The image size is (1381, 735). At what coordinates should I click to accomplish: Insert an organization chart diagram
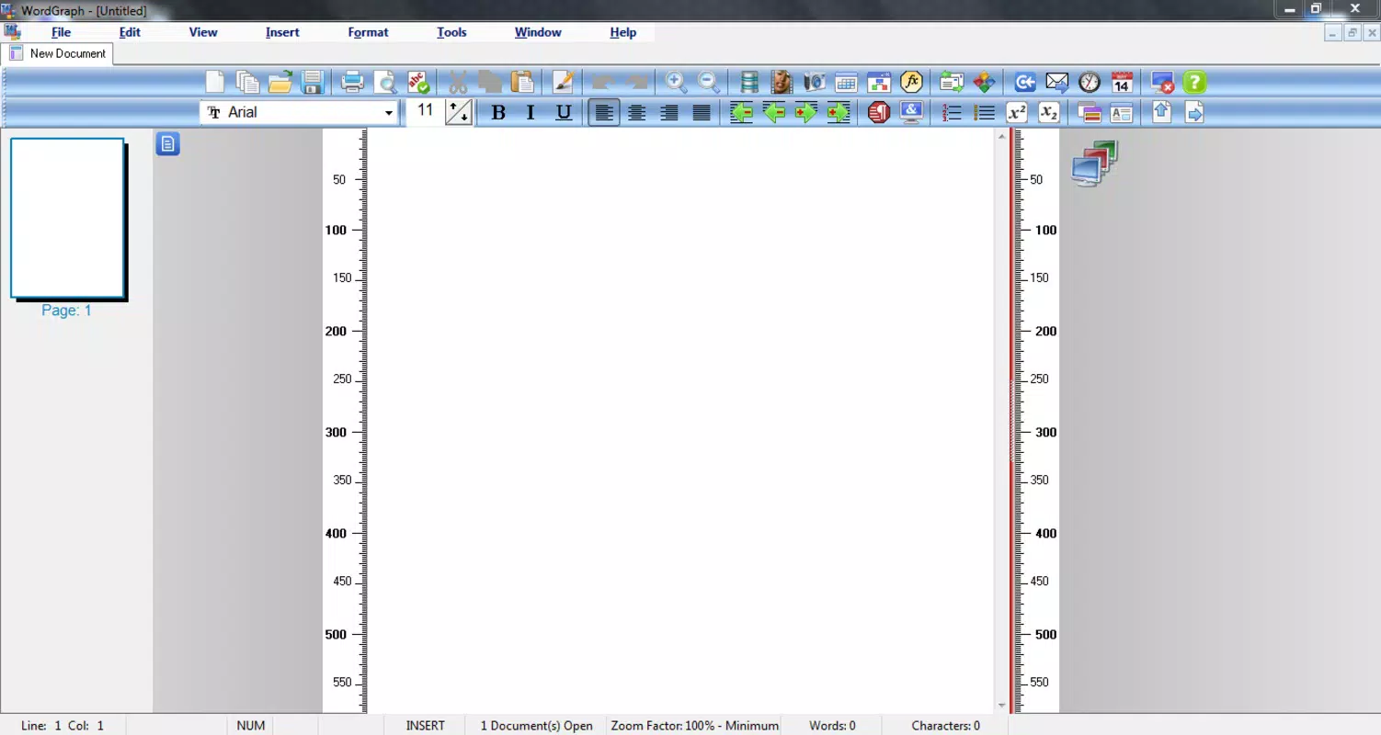click(878, 82)
